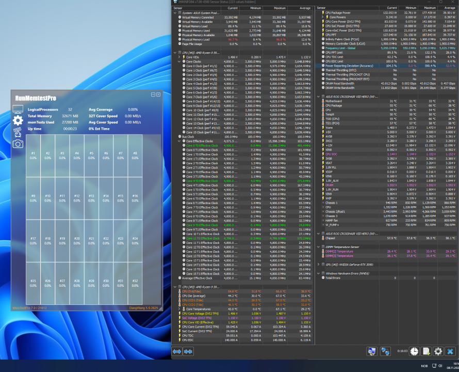Minimize the RunMemtestPro window
Image resolution: width=459 pixels, height=372 pixels.
153,95
